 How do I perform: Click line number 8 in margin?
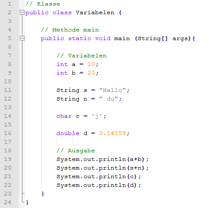coord(9,64)
